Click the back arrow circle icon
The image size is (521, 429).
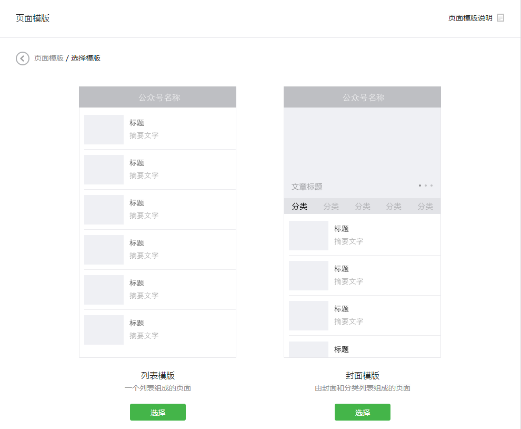[23, 58]
